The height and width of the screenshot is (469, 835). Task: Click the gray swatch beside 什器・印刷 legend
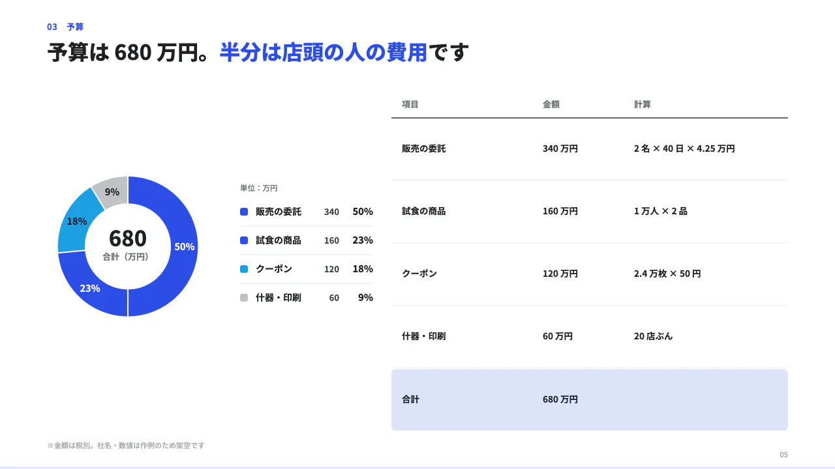coord(244,298)
